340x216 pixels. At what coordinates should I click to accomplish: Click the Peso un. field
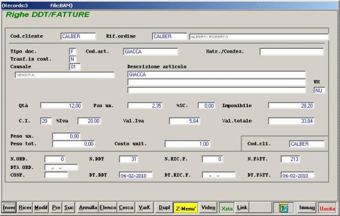(66, 136)
